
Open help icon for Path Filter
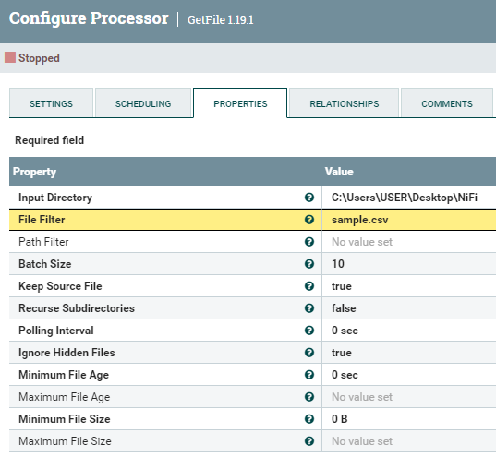pos(309,242)
